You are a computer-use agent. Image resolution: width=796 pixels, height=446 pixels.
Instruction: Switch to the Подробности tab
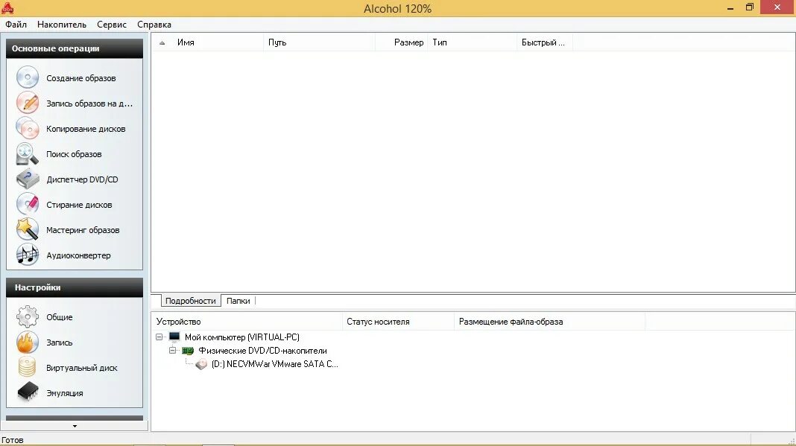coord(191,301)
